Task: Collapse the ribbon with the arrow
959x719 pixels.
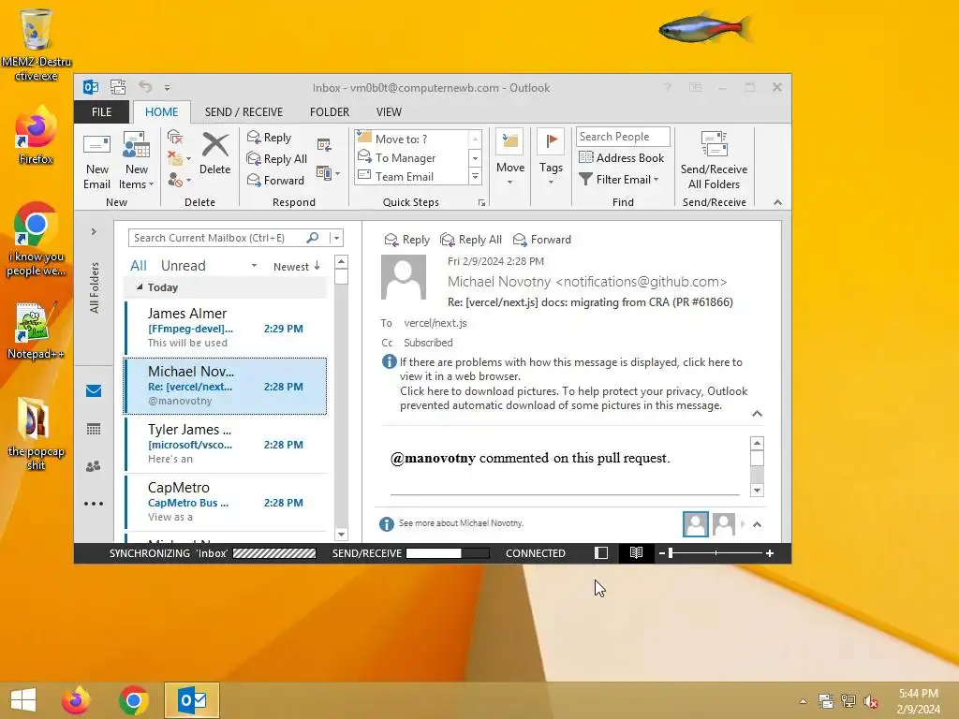Action: click(777, 202)
